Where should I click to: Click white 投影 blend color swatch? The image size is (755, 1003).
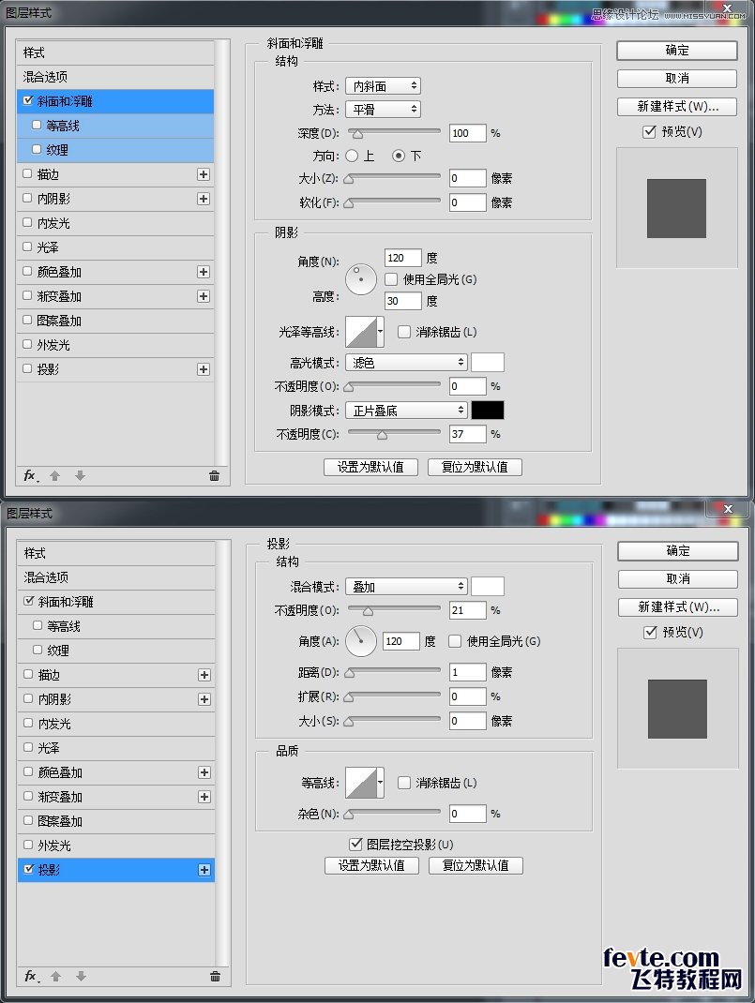pyautogui.click(x=488, y=587)
